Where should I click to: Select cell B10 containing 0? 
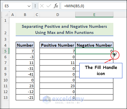click(x=25, y=80)
